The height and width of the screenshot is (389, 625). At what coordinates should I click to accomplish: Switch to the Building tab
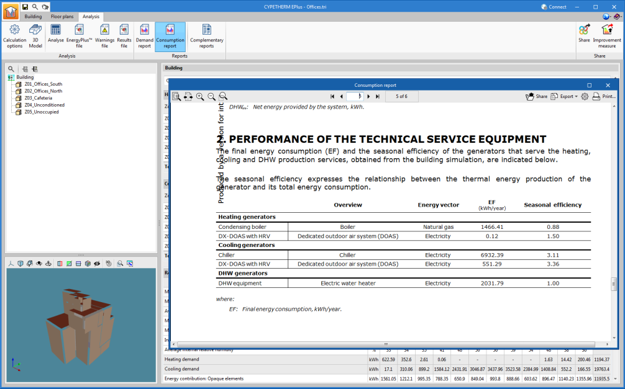click(x=33, y=17)
